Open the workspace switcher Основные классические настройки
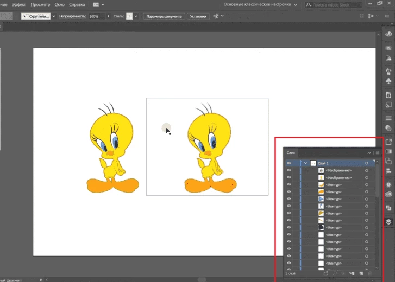 click(260, 4)
